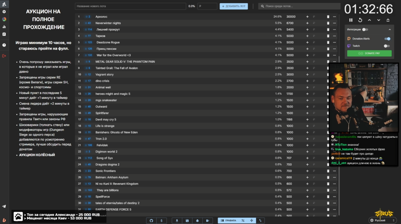The width and height of the screenshot is (401, 224).
Task: Open the wheel page with the pie-chart icon
Action: coord(4,19)
